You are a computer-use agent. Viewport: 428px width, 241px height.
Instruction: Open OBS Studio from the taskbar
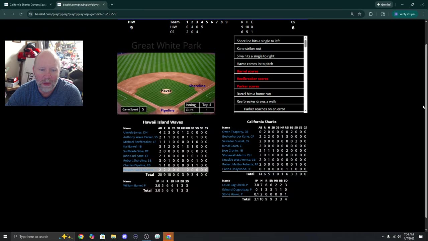[x=146, y=237]
